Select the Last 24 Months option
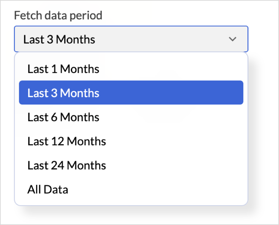The height and width of the screenshot is (225, 279). (67, 165)
